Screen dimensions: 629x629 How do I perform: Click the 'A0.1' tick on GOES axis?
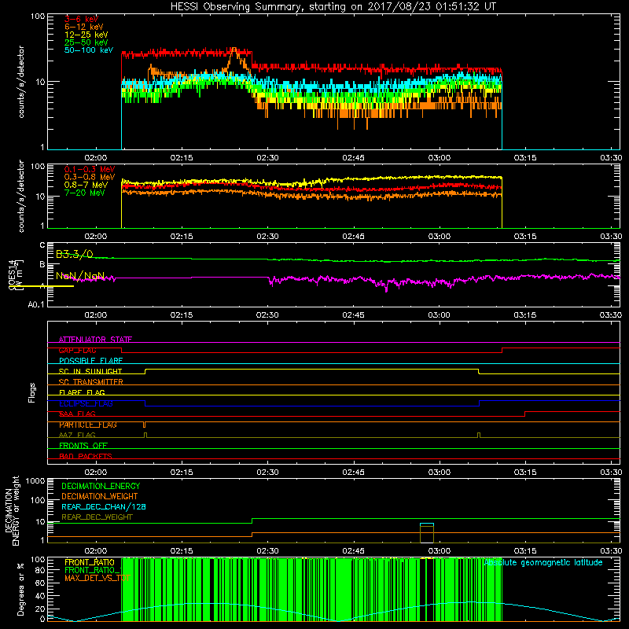click(36, 304)
